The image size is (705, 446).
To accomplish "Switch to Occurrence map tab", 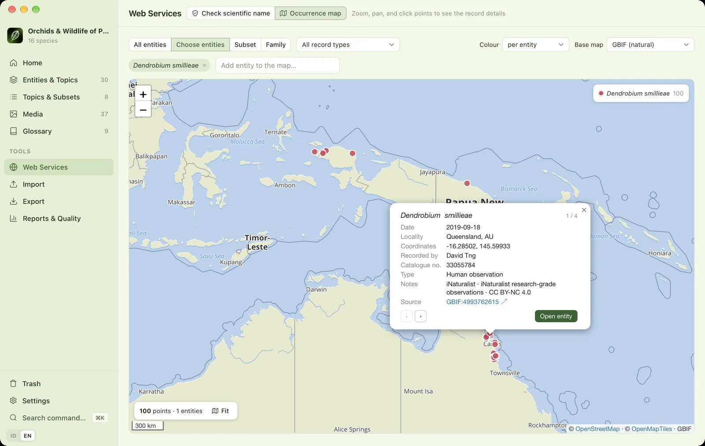I will [x=311, y=14].
